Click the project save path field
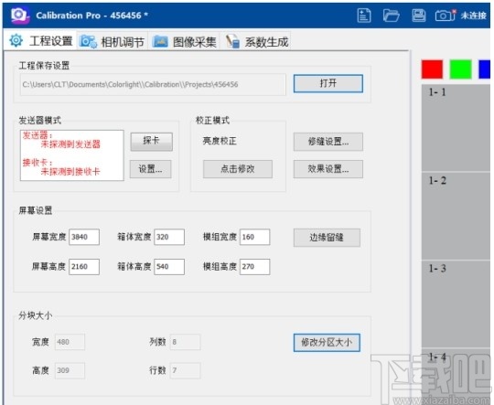The height and width of the screenshot is (405, 494). [153, 84]
